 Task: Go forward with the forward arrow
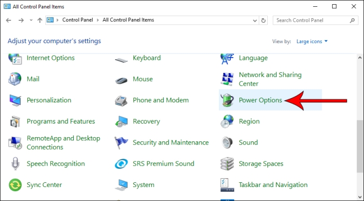pyautogui.click(x=21, y=20)
